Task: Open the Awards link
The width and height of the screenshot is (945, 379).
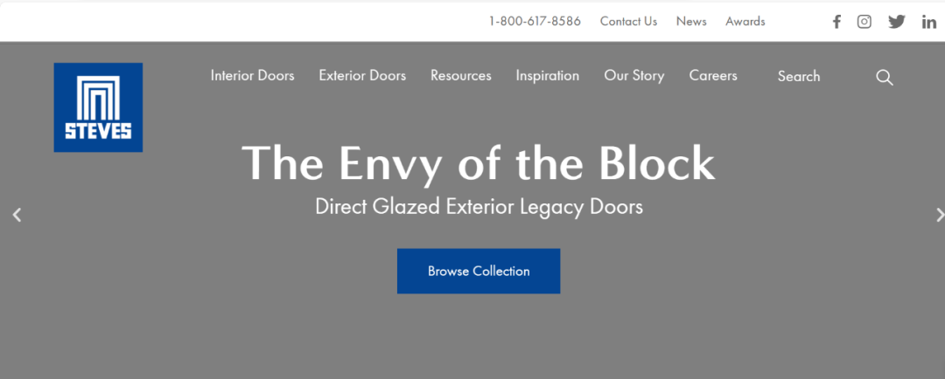Action: pos(745,22)
